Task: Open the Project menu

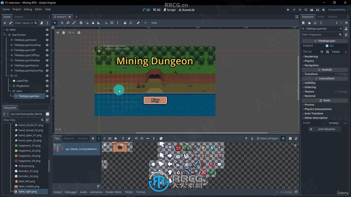Action: point(17,9)
